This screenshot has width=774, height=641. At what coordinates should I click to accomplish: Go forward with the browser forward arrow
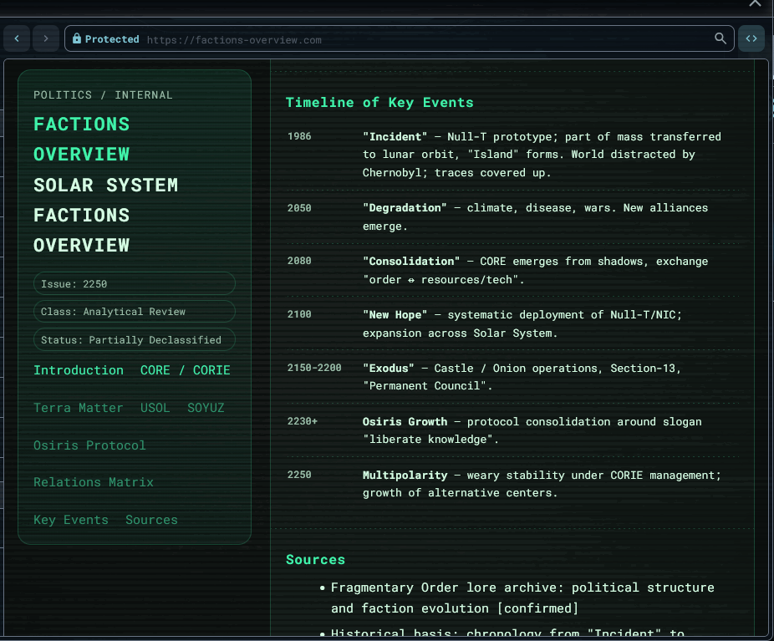pos(45,38)
